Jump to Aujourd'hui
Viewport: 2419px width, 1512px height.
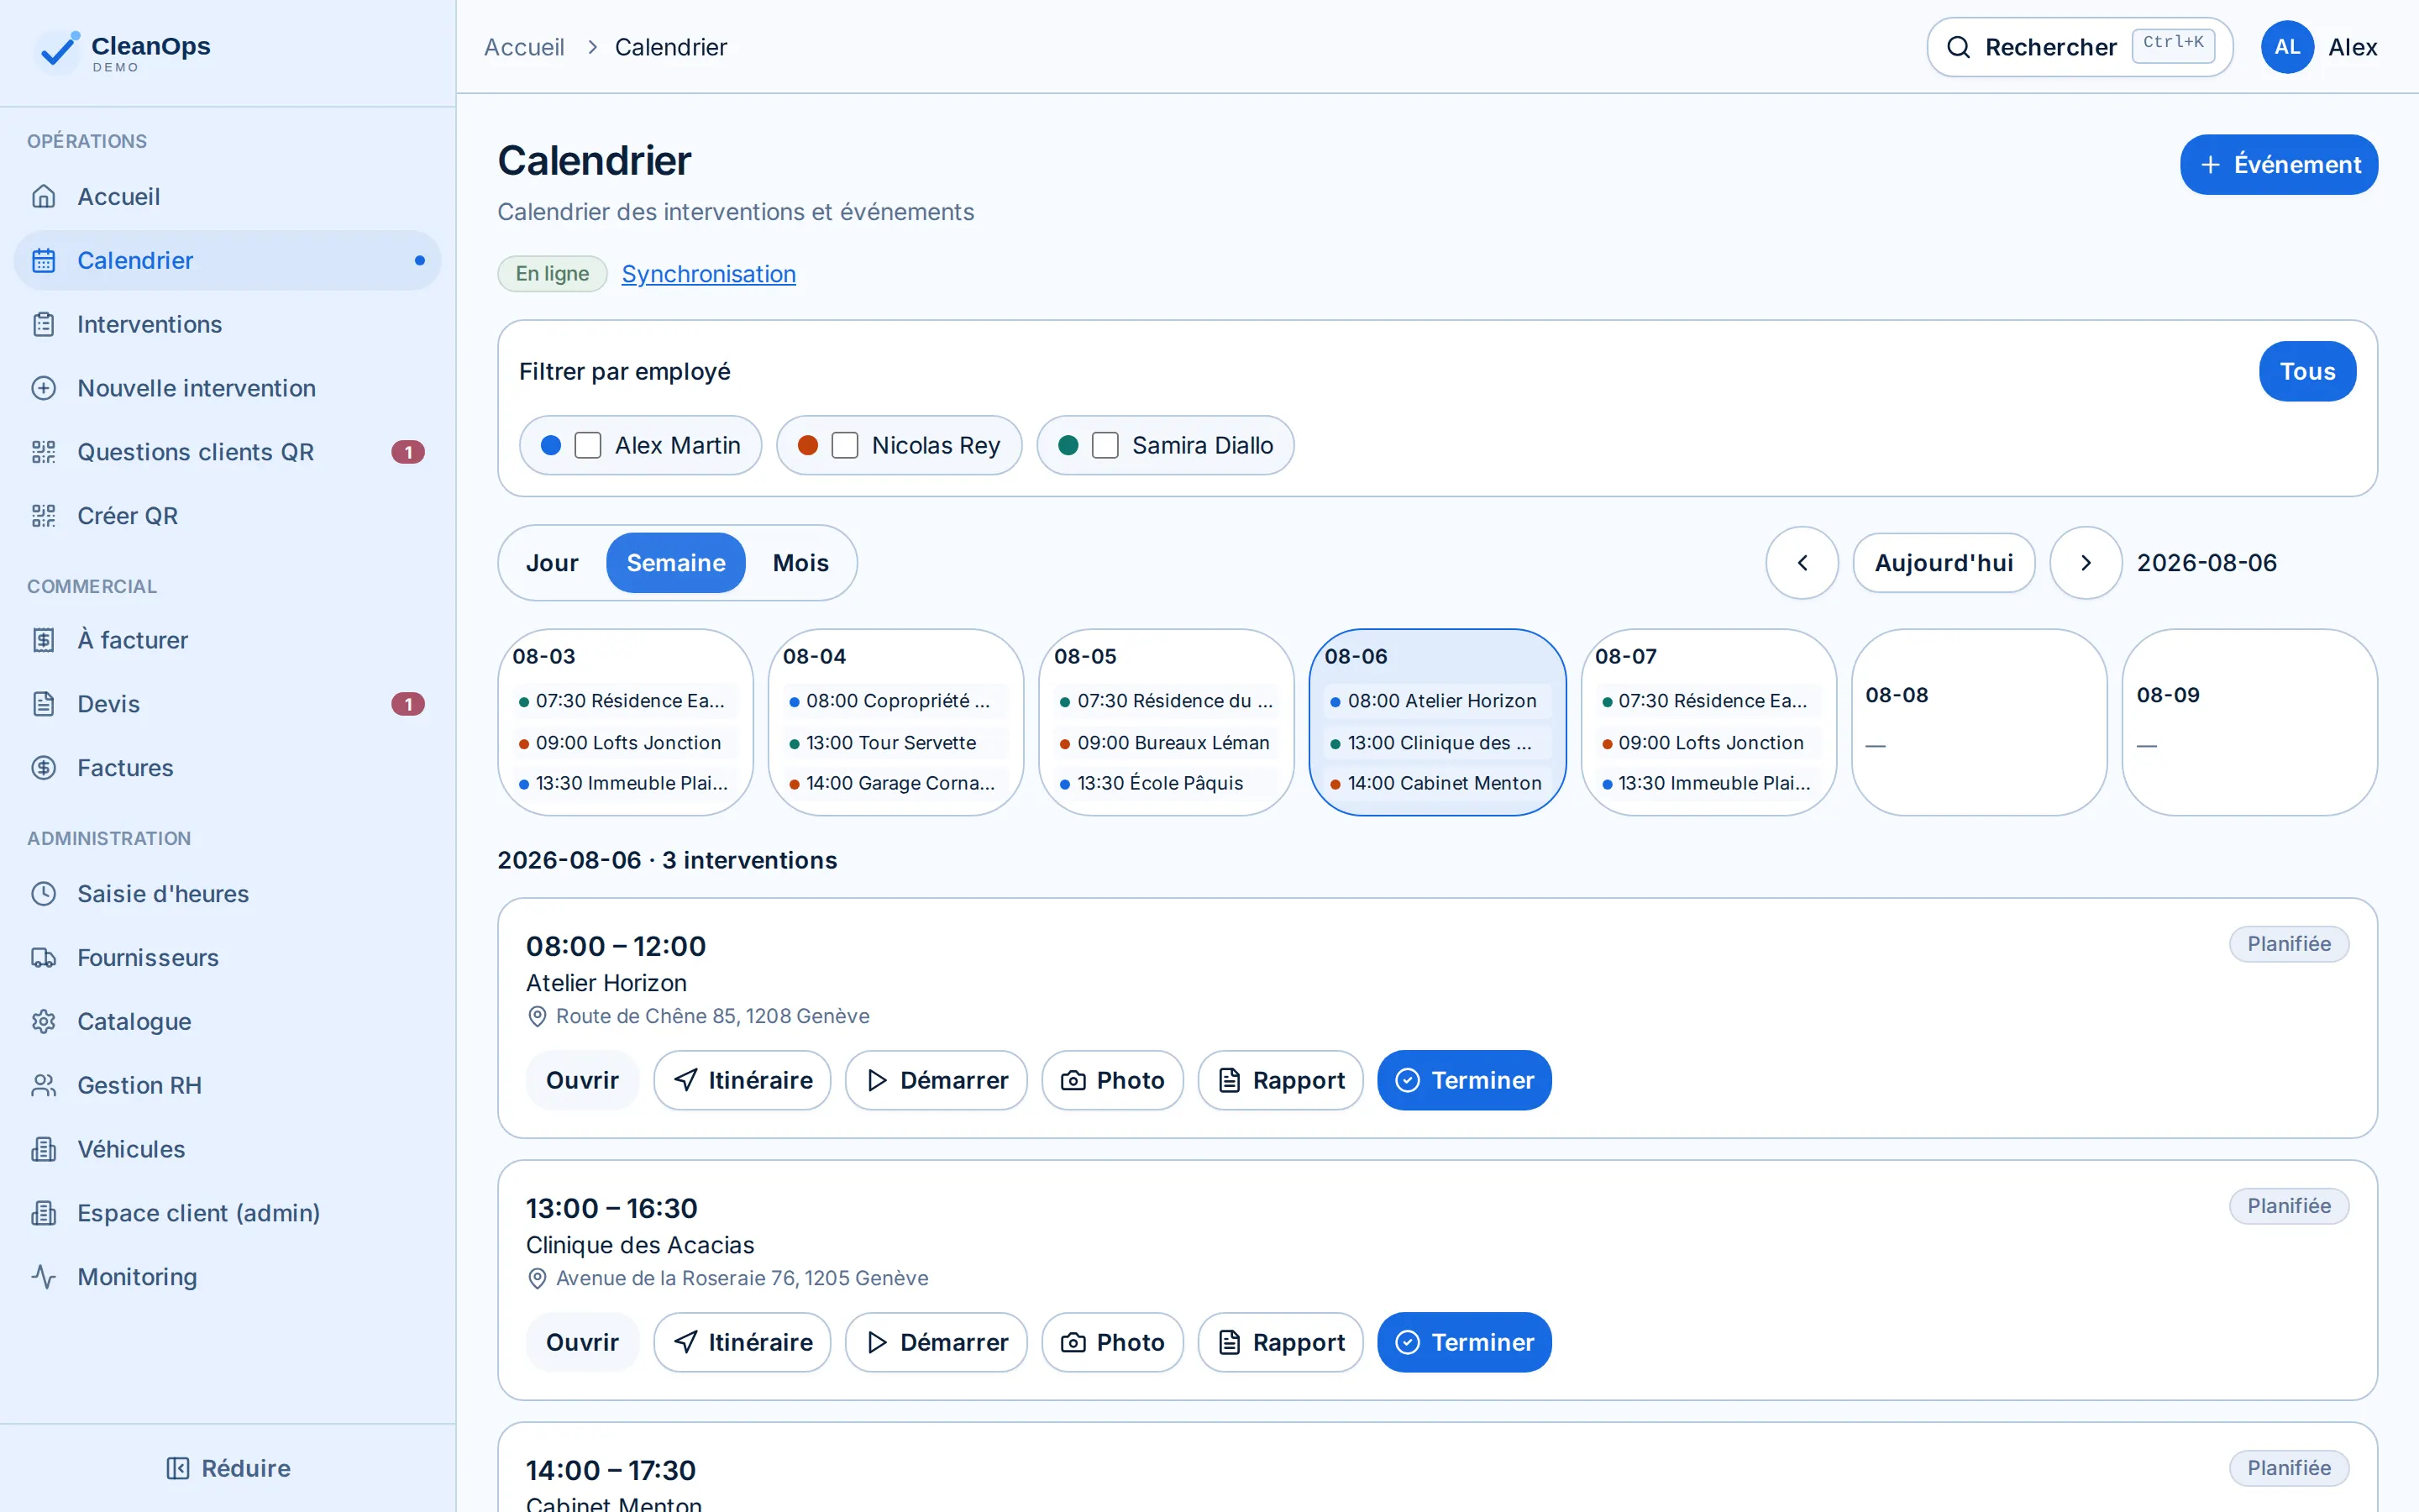tap(1944, 564)
